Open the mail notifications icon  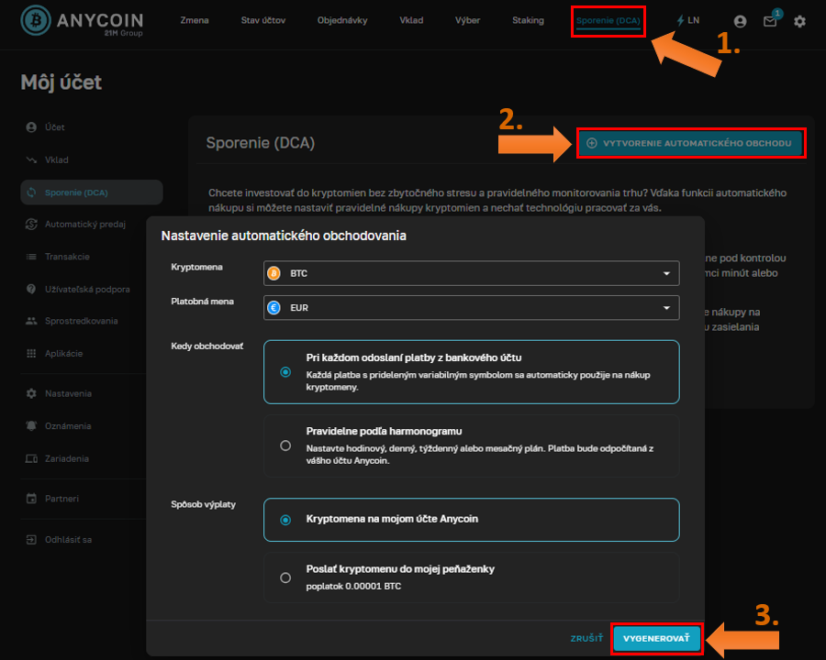pyautogui.click(x=770, y=21)
